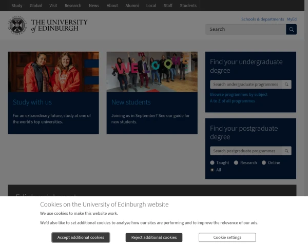Click the main search magnifier button
This screenshot has height=246, width=308.
tap(291, 29)
